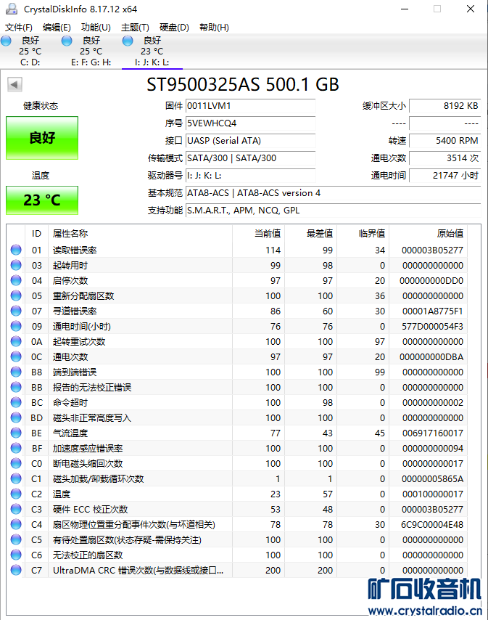Click the power-on count value 3514 次
488x620 pixels.
tap(445, 158)
